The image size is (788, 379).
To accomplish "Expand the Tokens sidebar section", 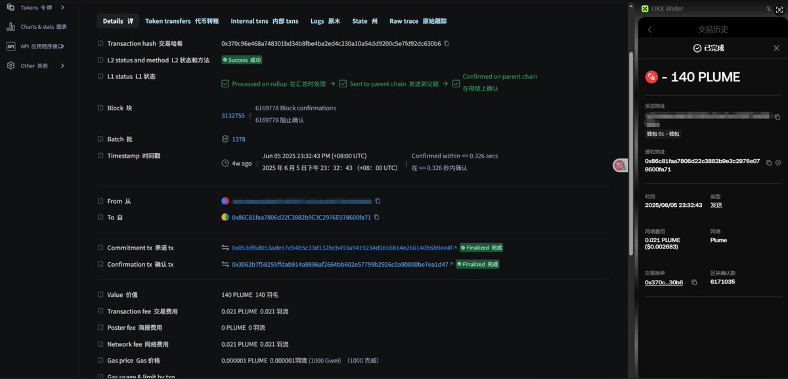I will (62, 8).
